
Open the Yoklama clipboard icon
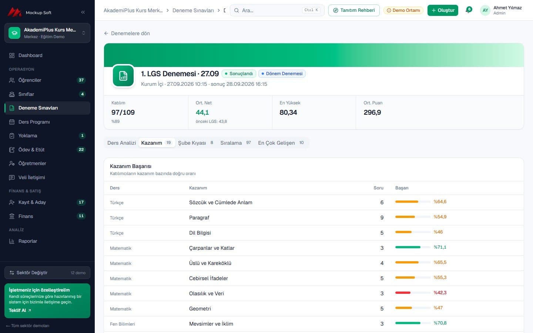[12, 136]
